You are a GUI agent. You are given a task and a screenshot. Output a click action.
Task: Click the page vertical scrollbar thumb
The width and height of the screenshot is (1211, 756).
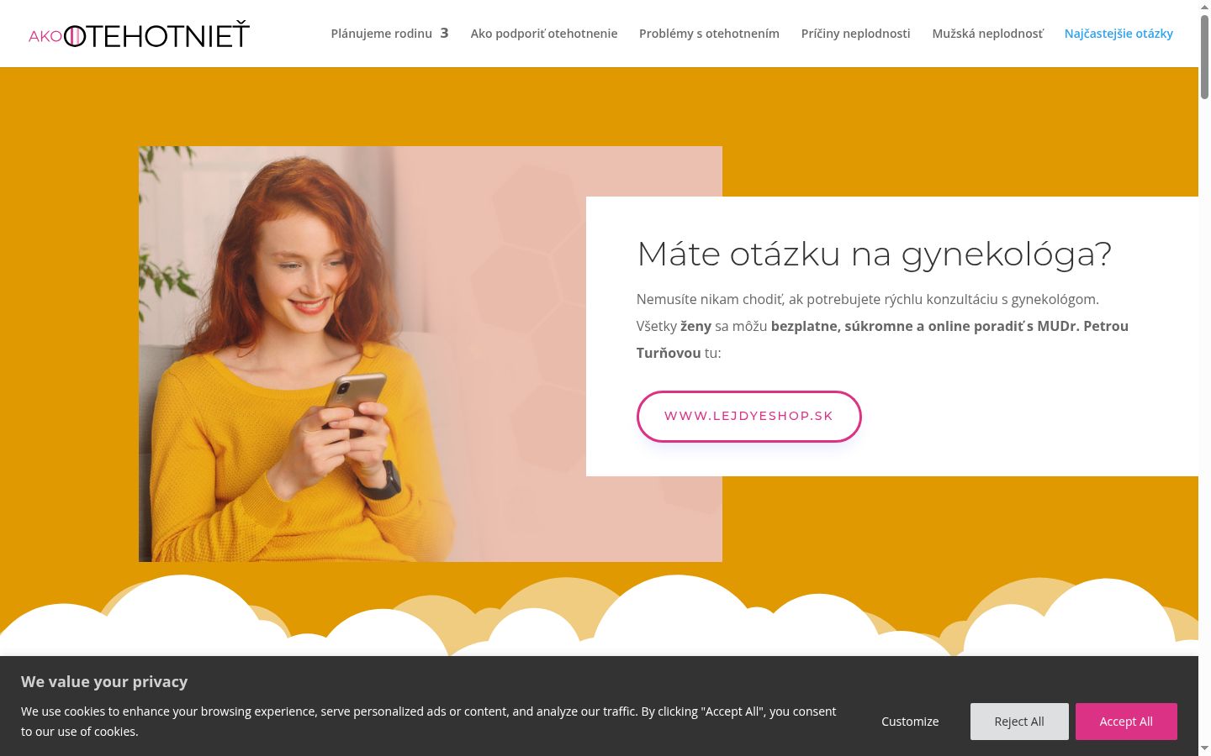(x=1204, y=56)
